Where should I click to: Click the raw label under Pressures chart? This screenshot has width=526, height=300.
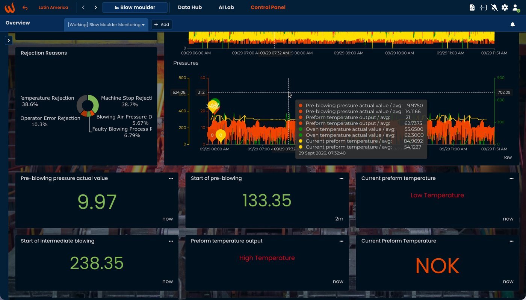508,158
